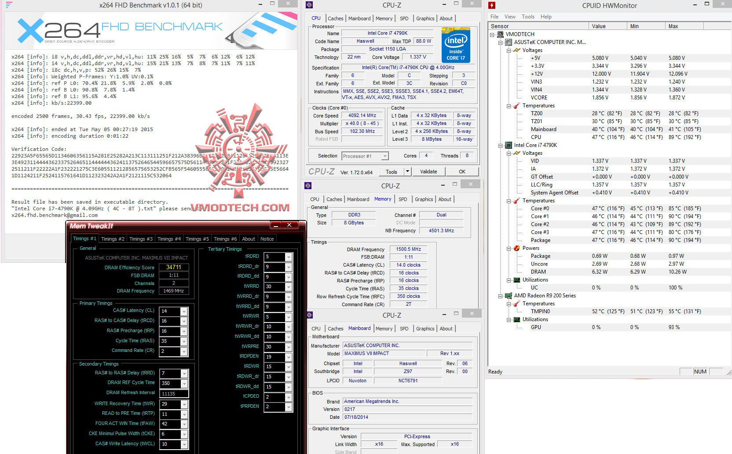Screen dimensions: 732x454
Task: Open the Caches tab in the CPU-Z Processor window
Action: pyautogui.click(x=335, y=18)
